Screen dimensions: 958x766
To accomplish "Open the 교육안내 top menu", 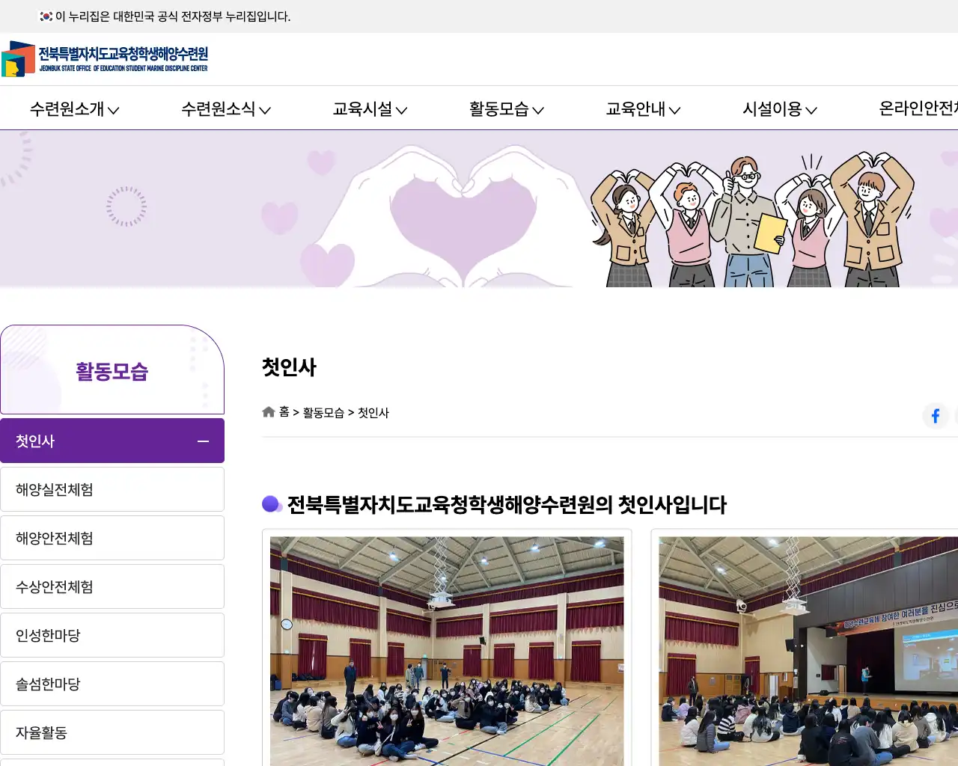I will [x=643, y=109].
